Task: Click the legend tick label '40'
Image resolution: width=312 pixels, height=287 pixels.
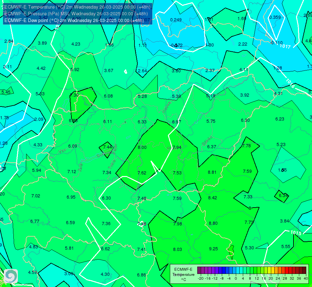Action: click(306, 278)
